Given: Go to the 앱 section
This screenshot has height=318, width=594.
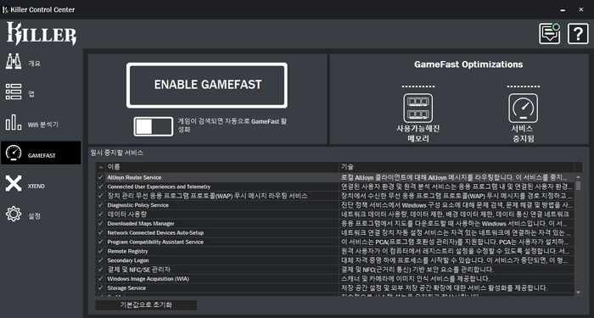Looking at the screenshot, I should coord(31,93).
